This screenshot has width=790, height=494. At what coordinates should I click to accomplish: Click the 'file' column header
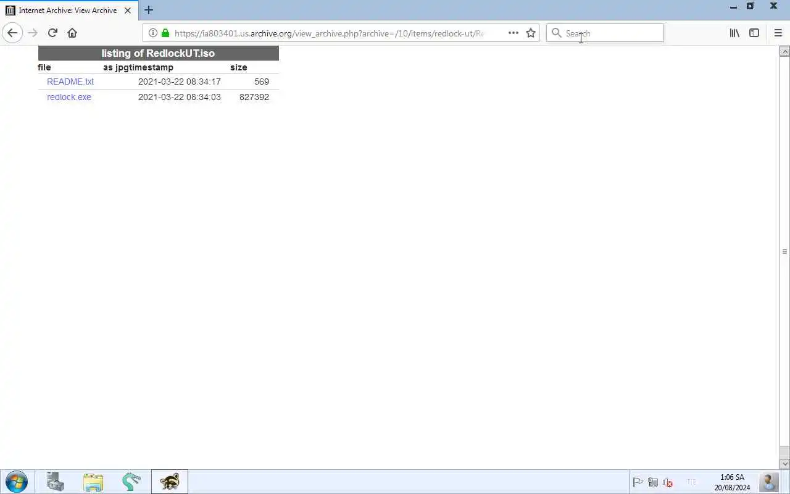44,67
